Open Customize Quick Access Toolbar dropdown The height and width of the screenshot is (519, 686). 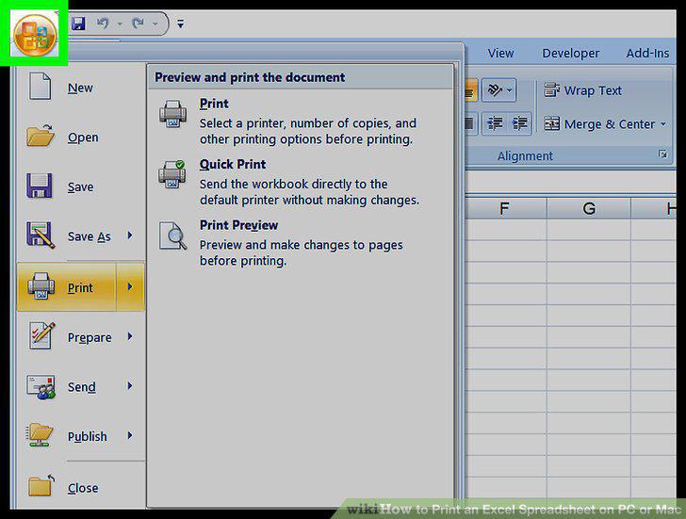coord(180,24)
